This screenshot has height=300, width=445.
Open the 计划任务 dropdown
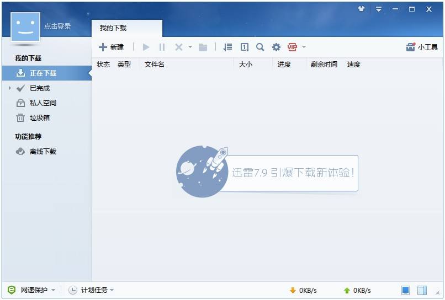coord(112,290)
